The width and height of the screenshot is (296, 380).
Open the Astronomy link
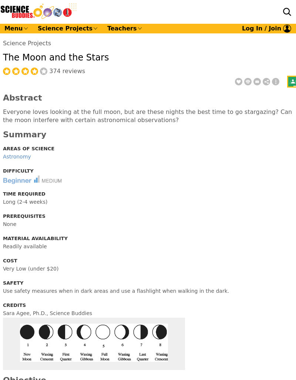point(17,157)
